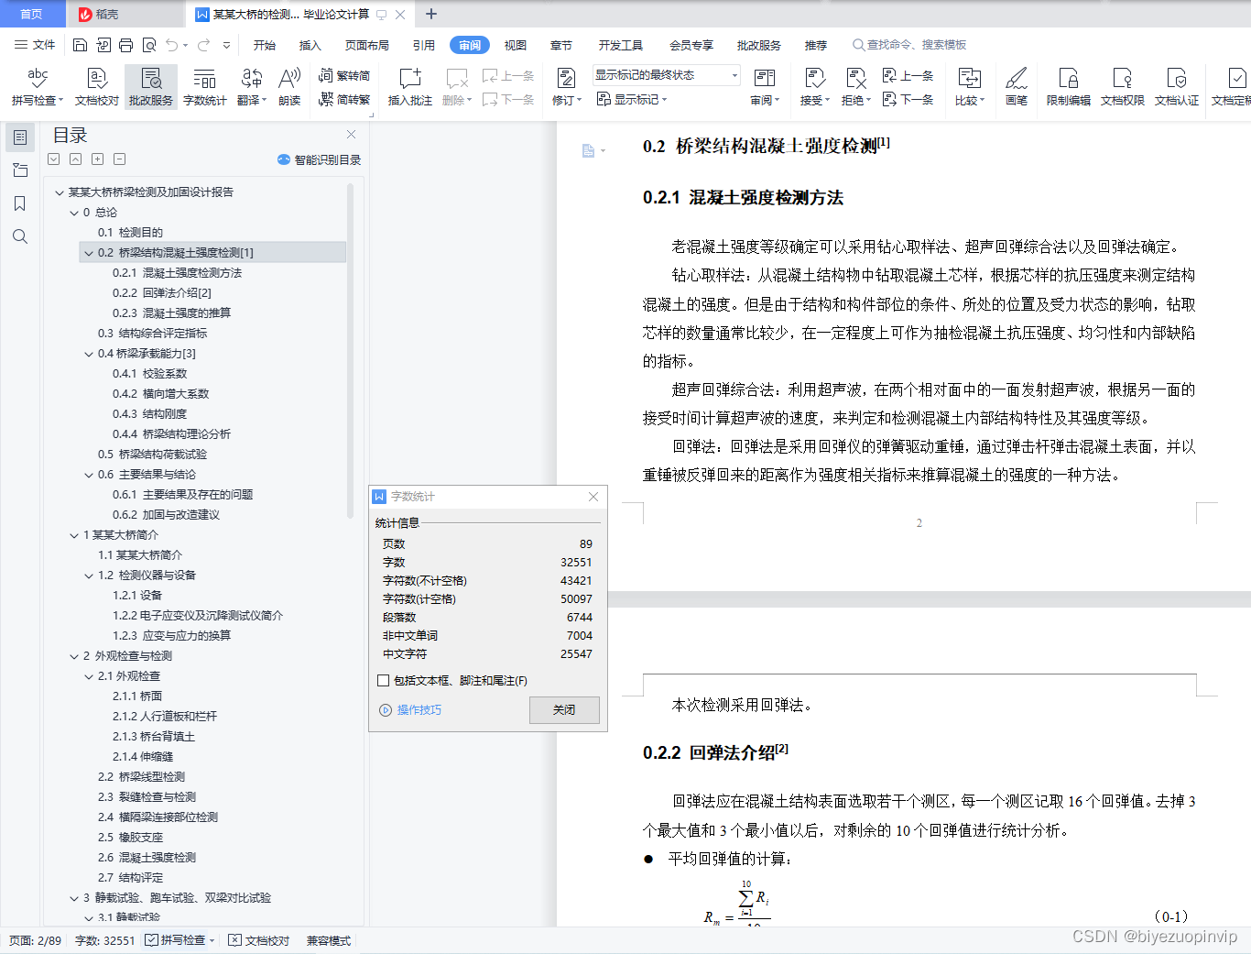Switch to the 视图 ribbon tab
Image resolution: width=1251 pixels, height=954 pixels.
516,45
